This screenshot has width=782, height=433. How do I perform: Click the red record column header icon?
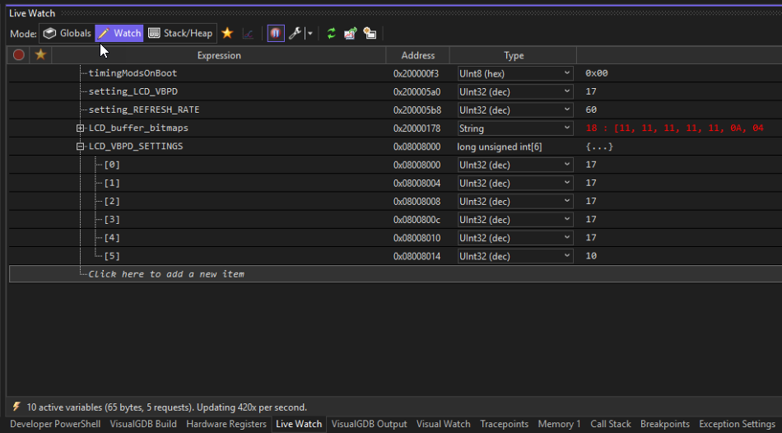click(18, 55)
